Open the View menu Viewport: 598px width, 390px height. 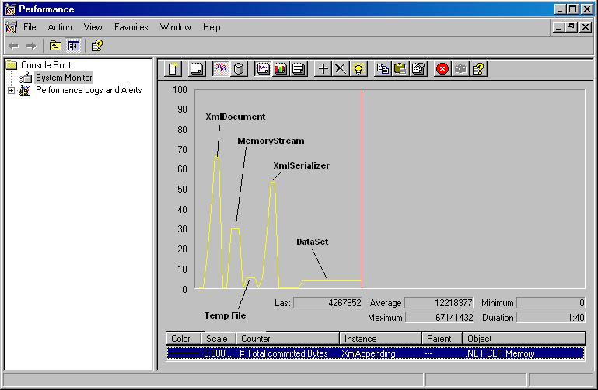click(x=93, y=27)
